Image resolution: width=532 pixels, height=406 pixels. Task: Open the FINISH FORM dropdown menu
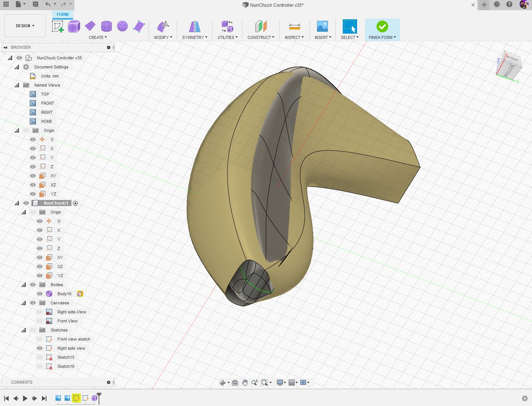tap(382, 37)
